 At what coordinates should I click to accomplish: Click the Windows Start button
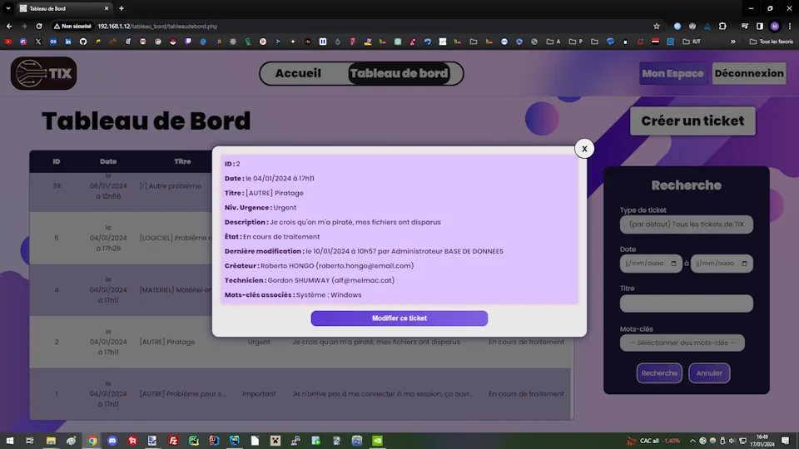[x=9, y=441]
